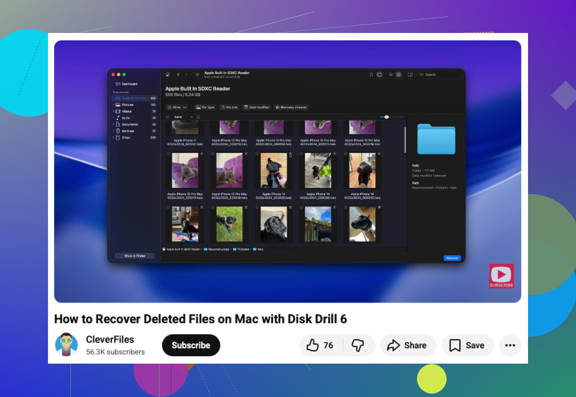
Task: Go back with the left arrow icon
Action: [x=178, y=75]
